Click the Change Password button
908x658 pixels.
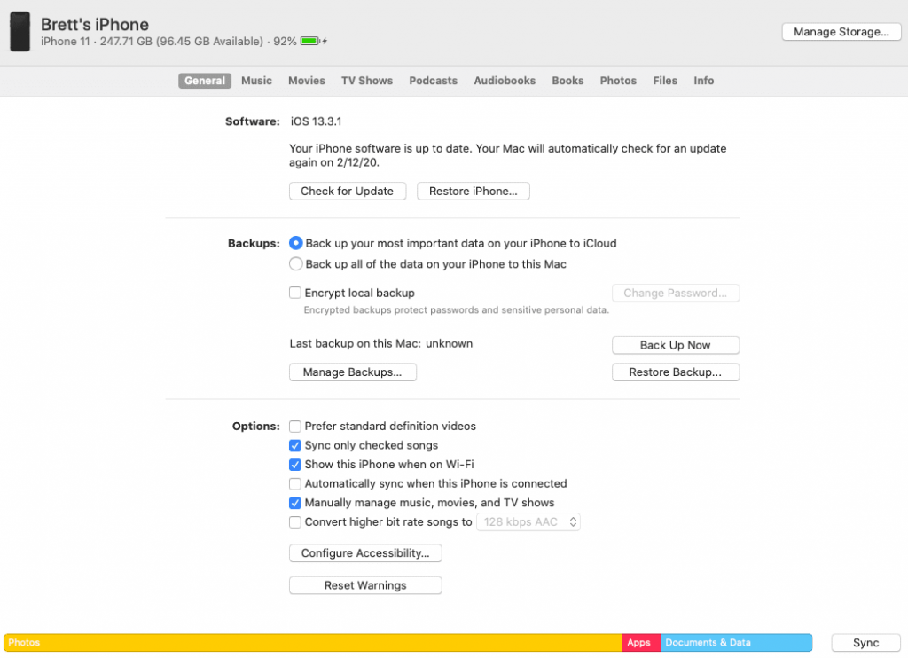click(x=675, y=294)
